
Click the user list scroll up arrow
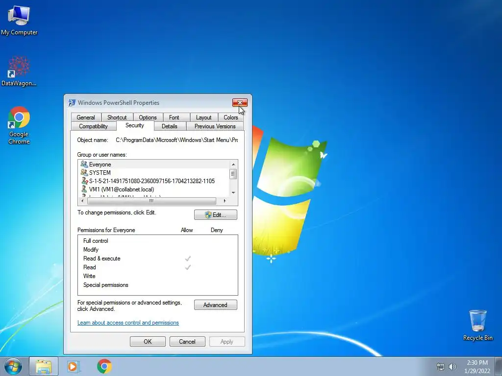(233, 164)
